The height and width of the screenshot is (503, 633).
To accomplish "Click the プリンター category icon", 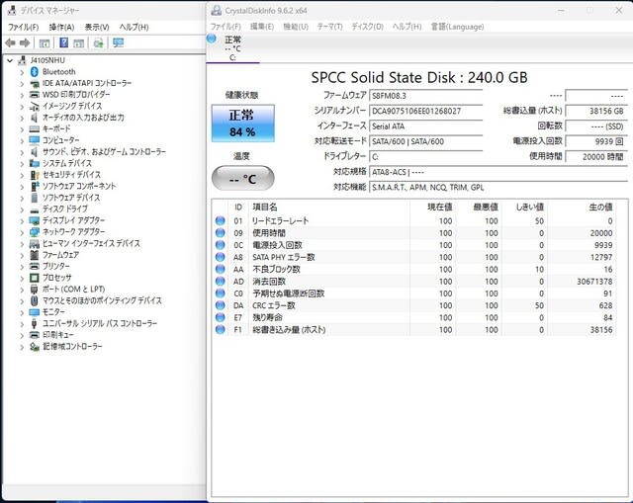I will tap(35, 266).
